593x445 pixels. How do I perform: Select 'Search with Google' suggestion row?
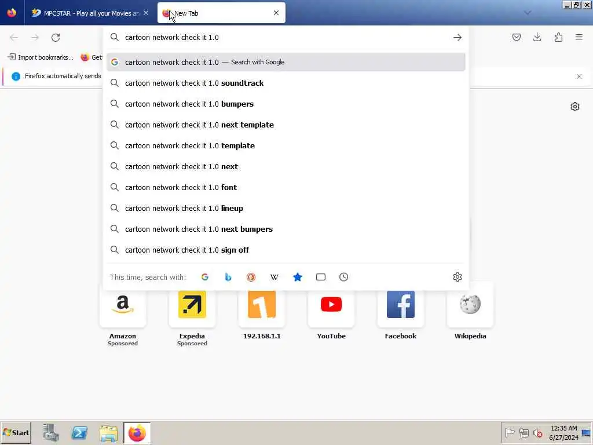[x=286, y=62]
